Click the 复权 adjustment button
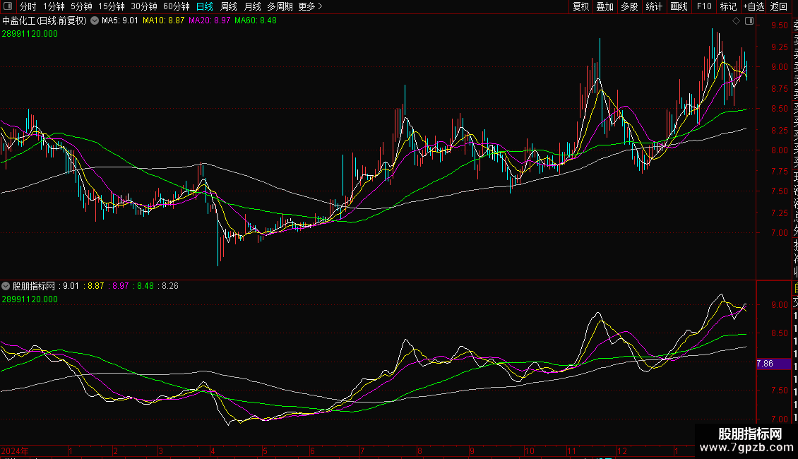This screenshot has height=459, width=798. pyautogui.click(x=580, y=6)
